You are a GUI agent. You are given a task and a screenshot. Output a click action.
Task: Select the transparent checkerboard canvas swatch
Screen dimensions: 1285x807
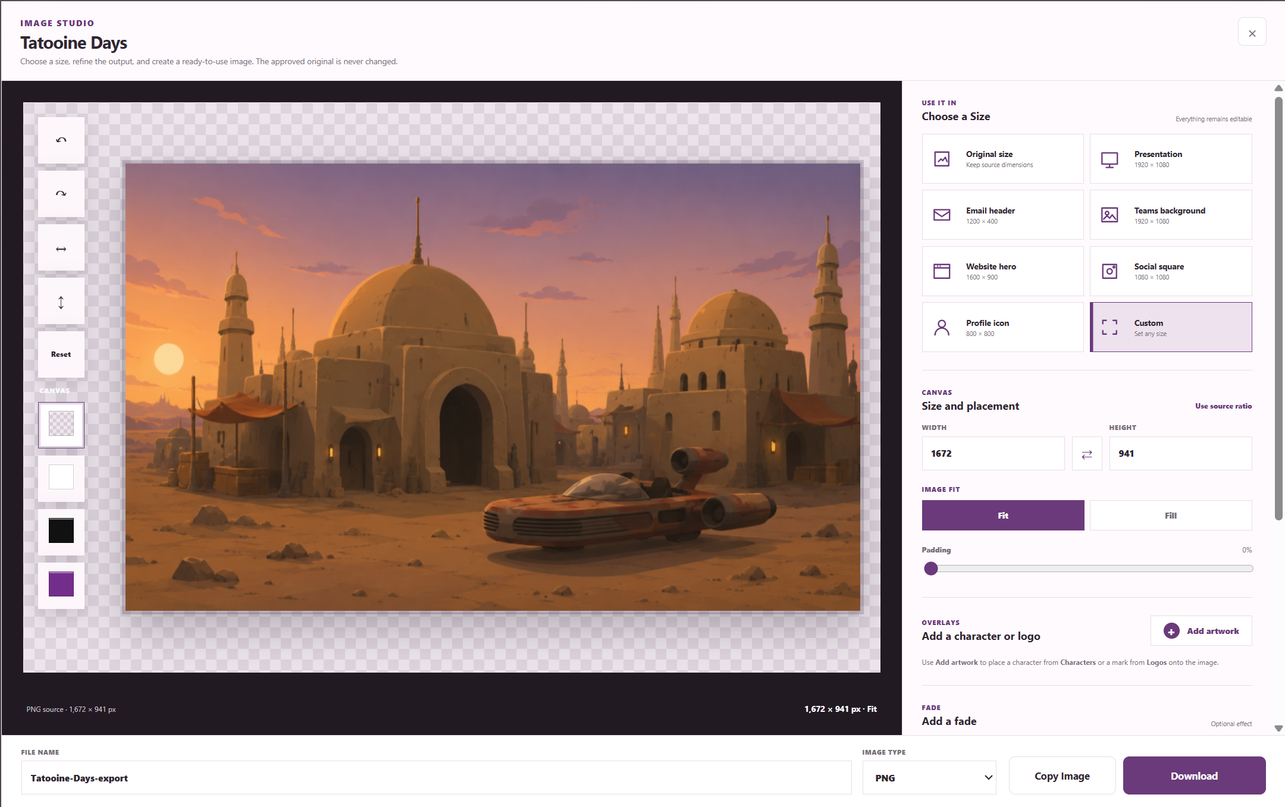coord(61,425)
